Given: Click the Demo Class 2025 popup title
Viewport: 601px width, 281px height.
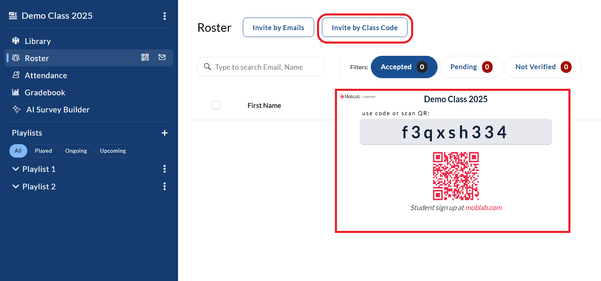Looking at the screenshot, I should (456, 99).
